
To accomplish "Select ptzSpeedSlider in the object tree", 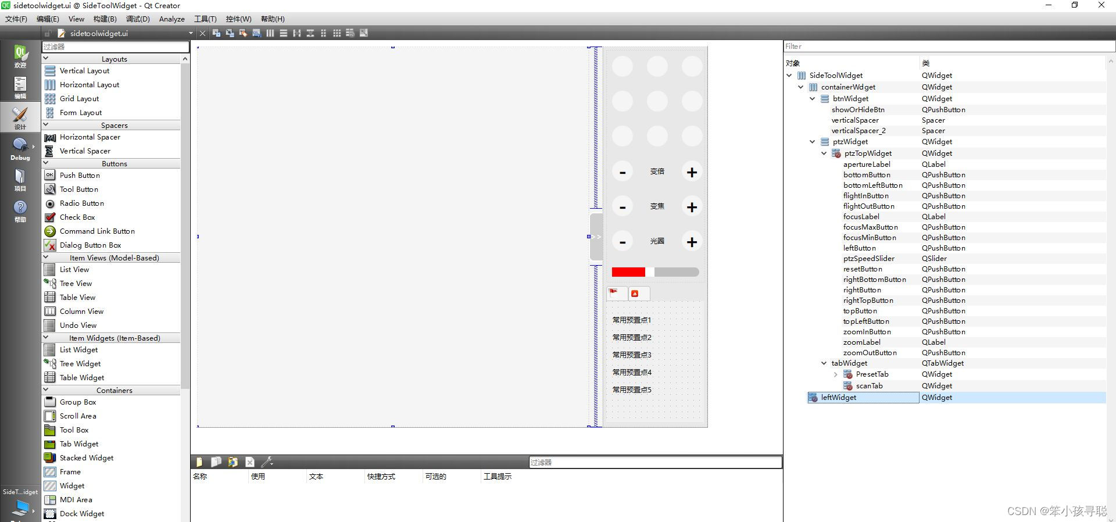I will 868,259.
